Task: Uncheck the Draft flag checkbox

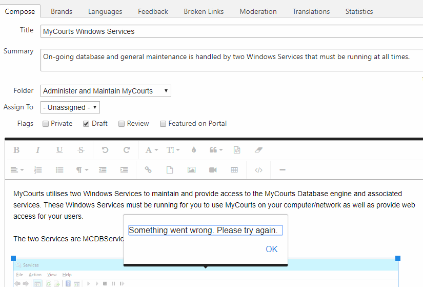Action: pos(86,124)
